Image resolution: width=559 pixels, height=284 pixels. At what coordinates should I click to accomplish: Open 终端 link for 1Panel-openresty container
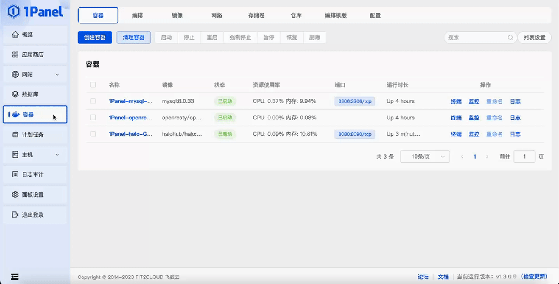click(x=456, y=118)
